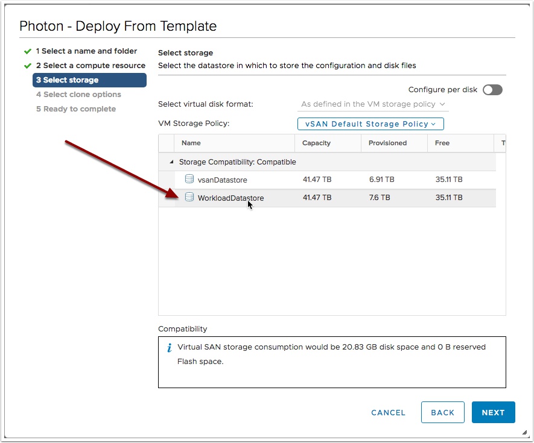This screenshot has width=534, height=443.
Task: Click the NEXT button
Action: tap(493, 412)
